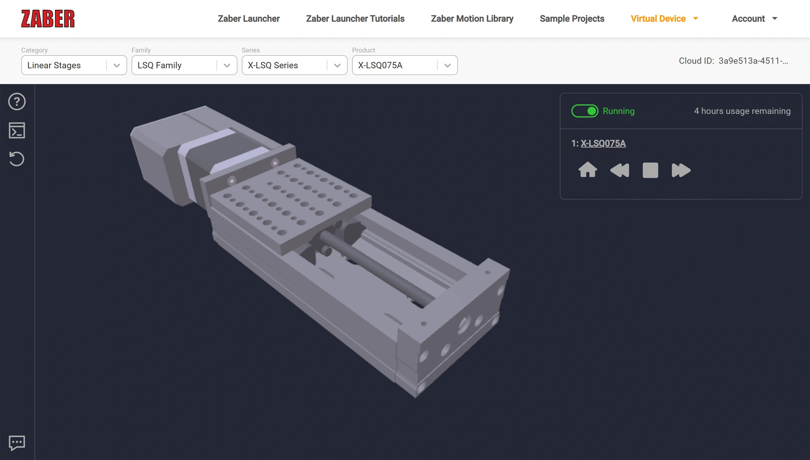
Task: Expand the Account menu
Action: point(754,18)
